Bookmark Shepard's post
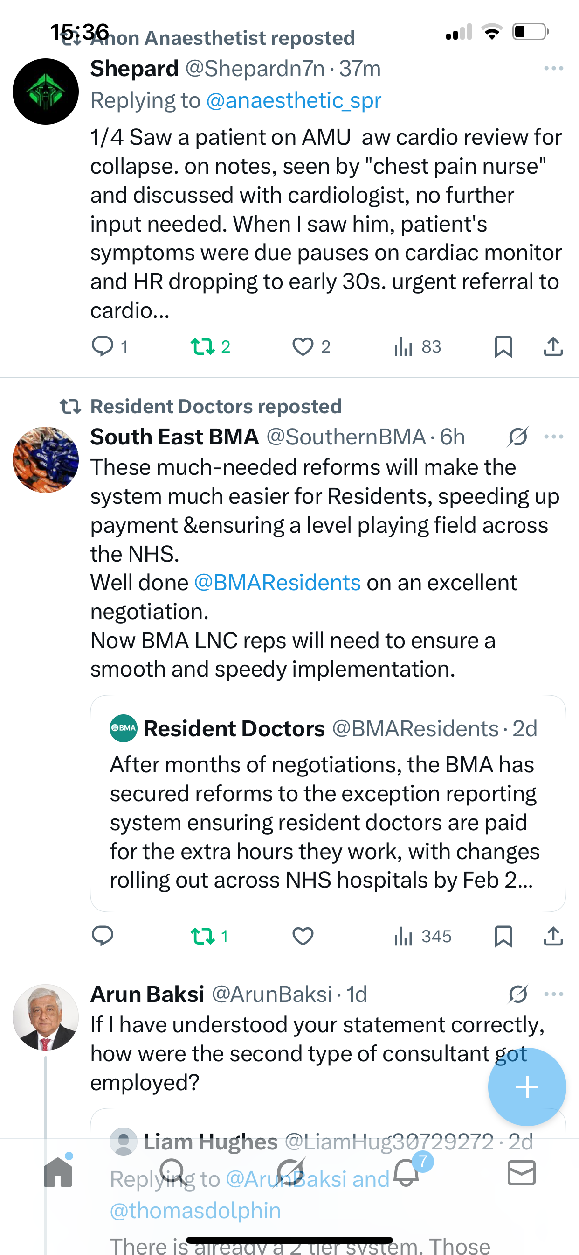 pos(503,346)
